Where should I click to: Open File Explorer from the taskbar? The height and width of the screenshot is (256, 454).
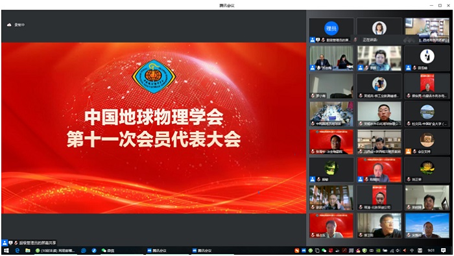click(28, 251)
